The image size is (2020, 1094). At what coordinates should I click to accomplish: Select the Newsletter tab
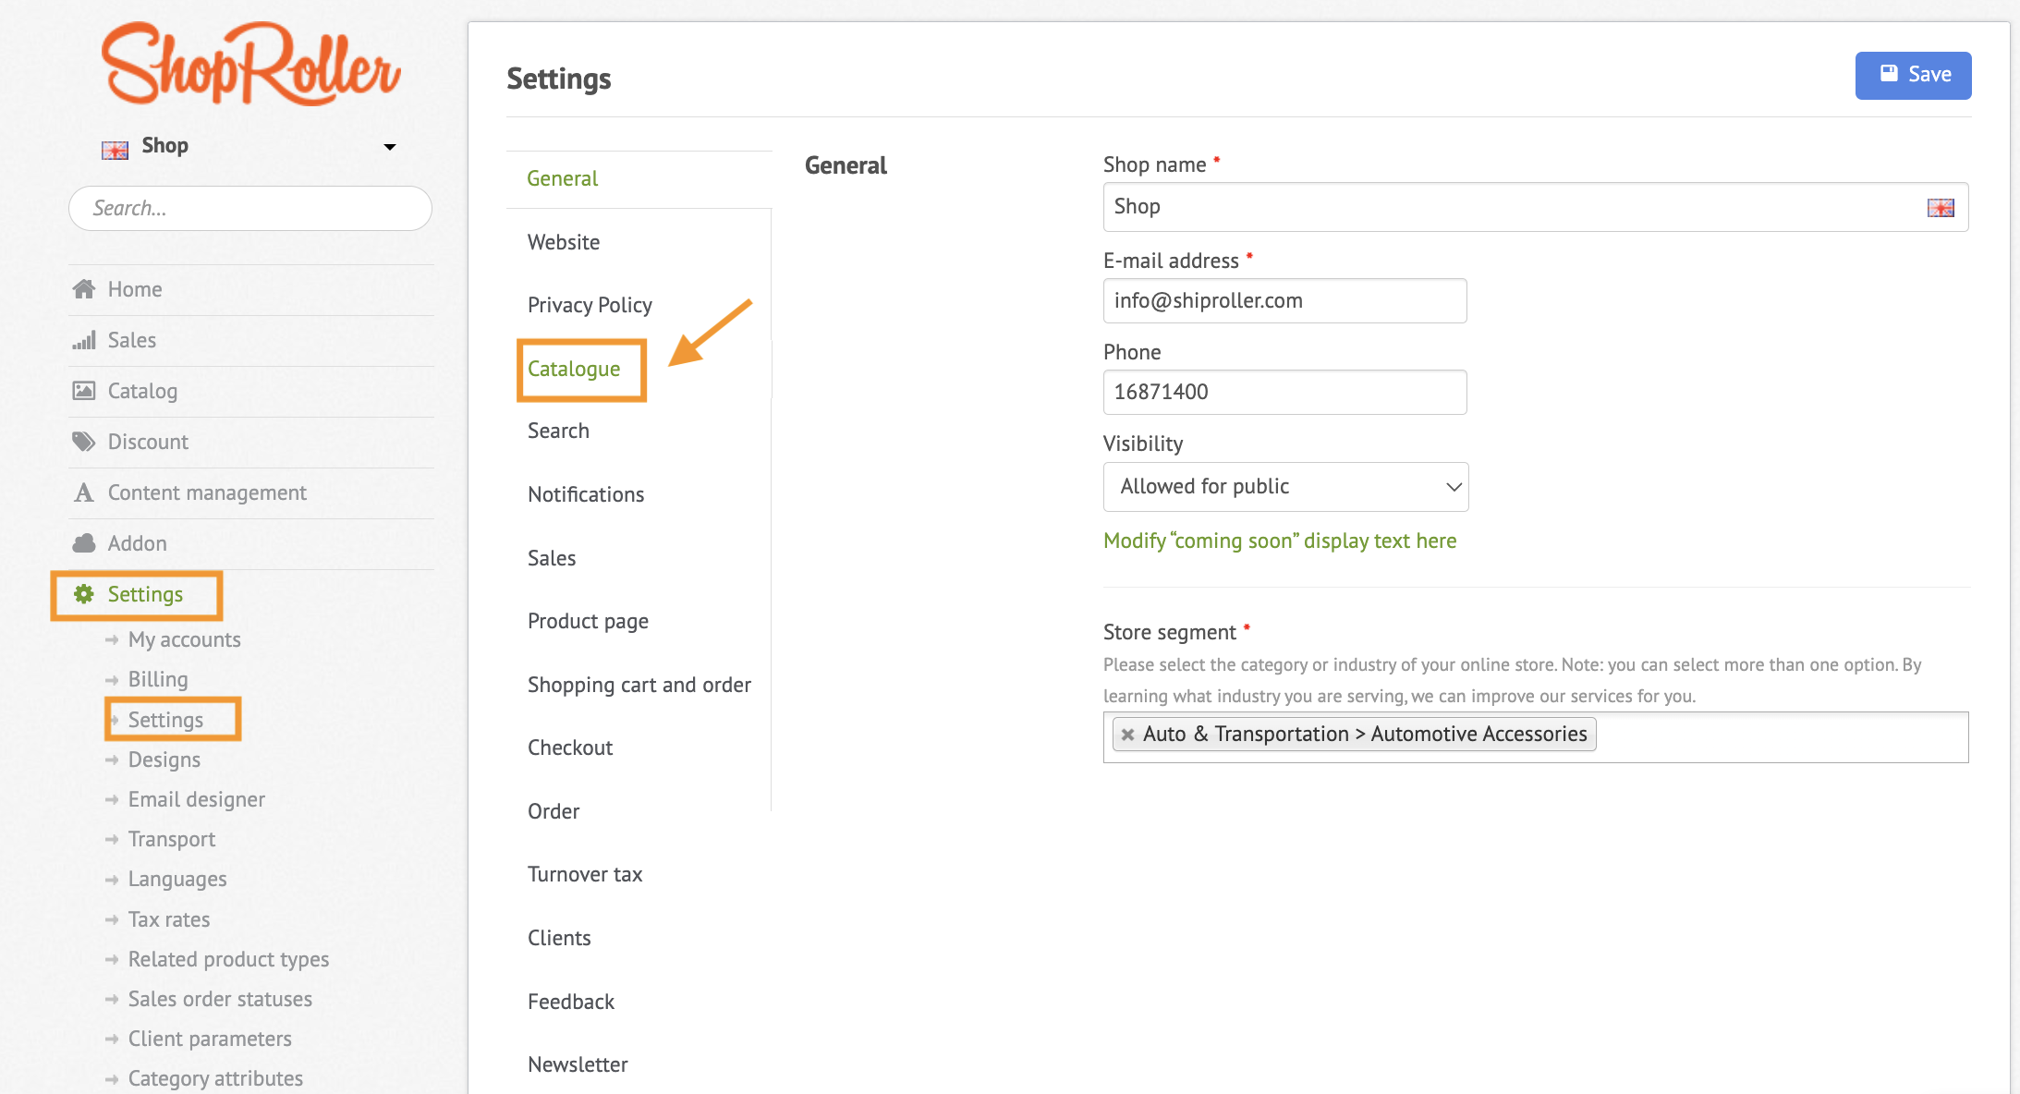578,1064
